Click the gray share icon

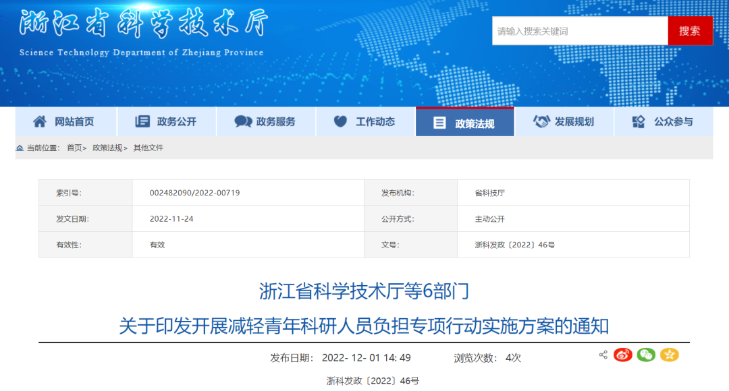click(x=603, y=355)
